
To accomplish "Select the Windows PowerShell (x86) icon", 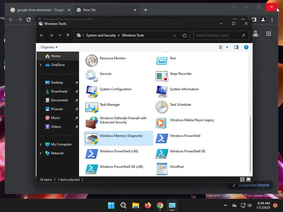I will [91, 154].
